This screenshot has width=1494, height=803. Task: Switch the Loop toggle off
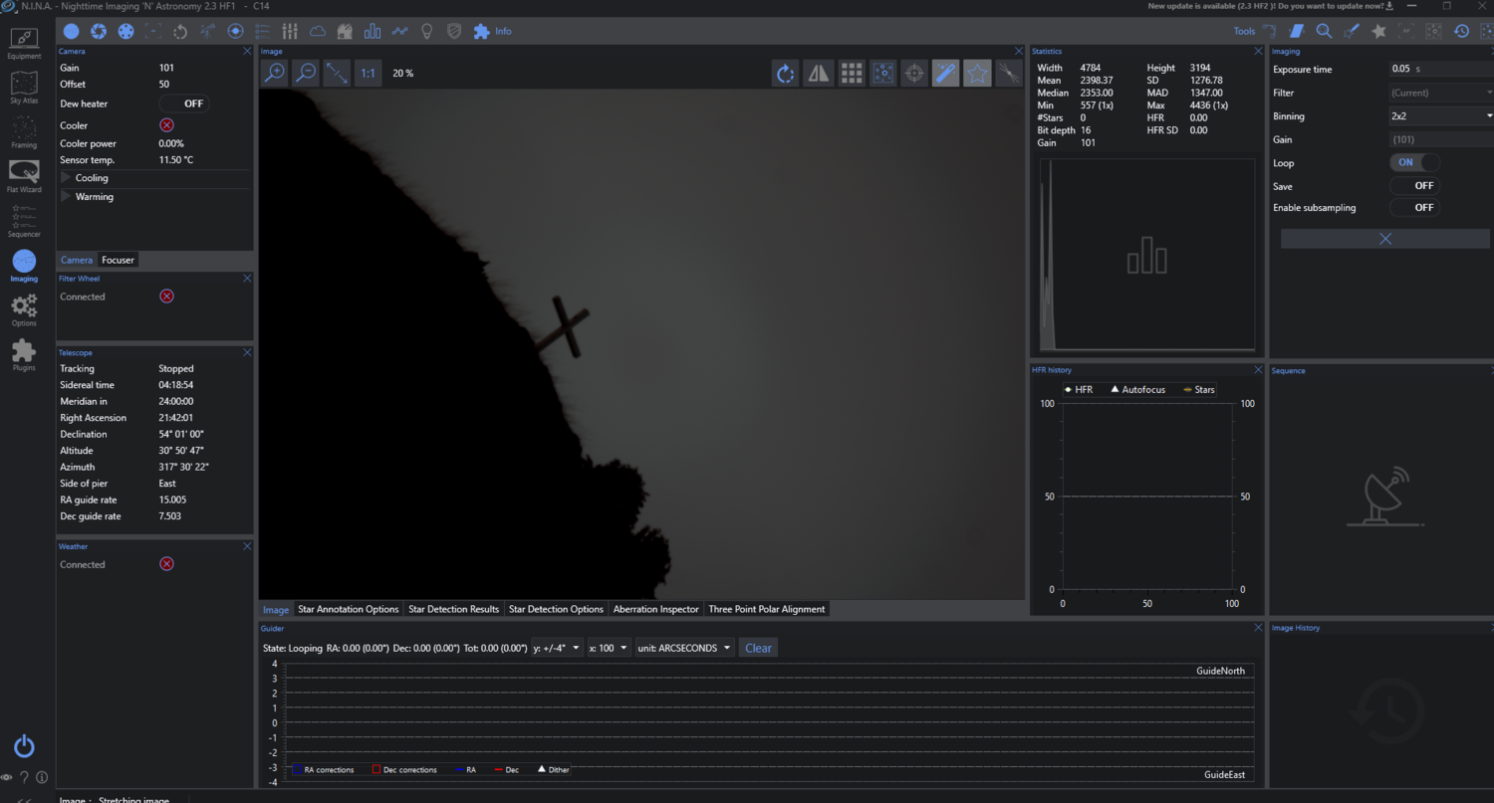(x=1413, y=162)
